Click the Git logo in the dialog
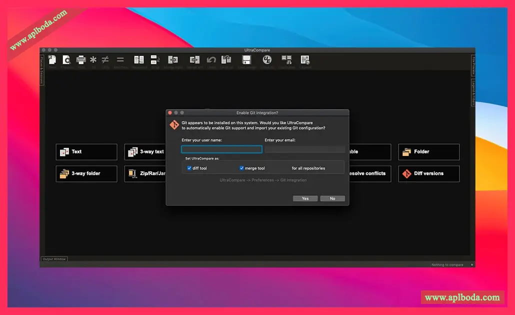This screenshot has height=315, width=515. pos(174,125)
